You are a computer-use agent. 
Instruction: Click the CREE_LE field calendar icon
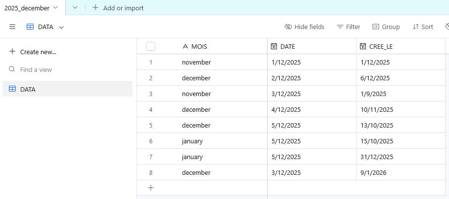(x=363, y=46)
